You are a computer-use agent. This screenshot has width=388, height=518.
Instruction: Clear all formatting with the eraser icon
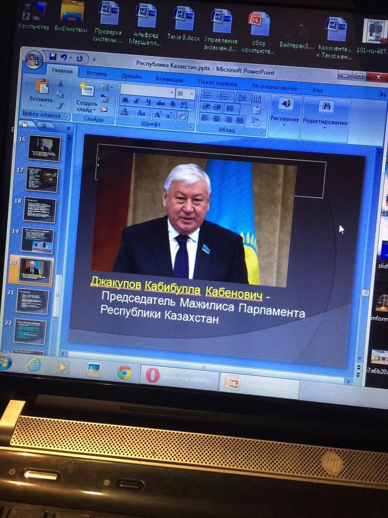181,116
